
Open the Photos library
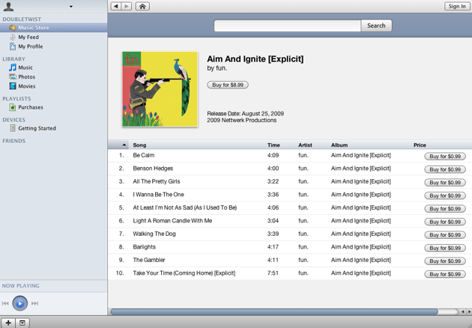(x=26, y=76)
